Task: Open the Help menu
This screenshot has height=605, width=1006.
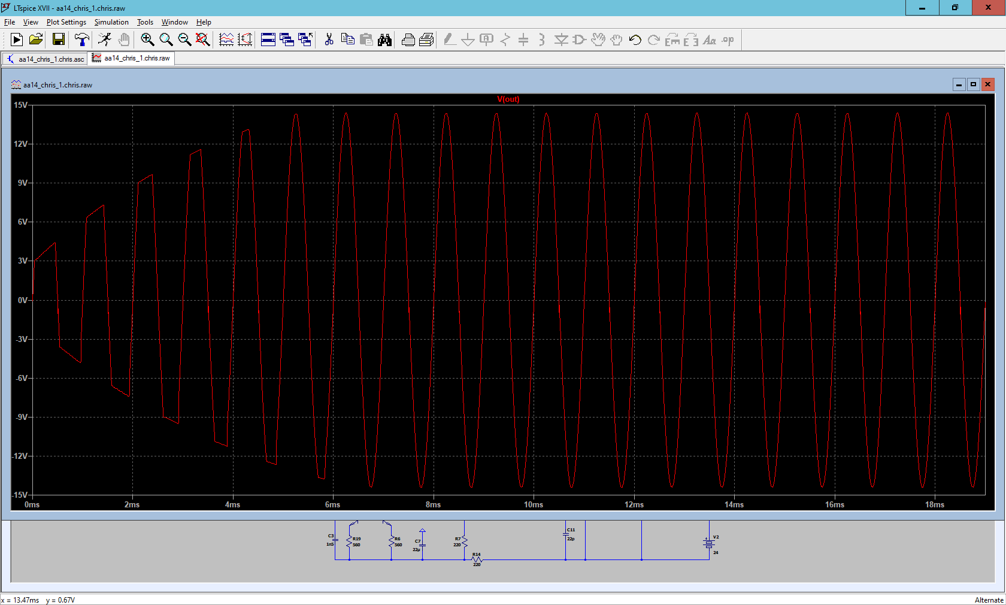Action: click(204, 22)
